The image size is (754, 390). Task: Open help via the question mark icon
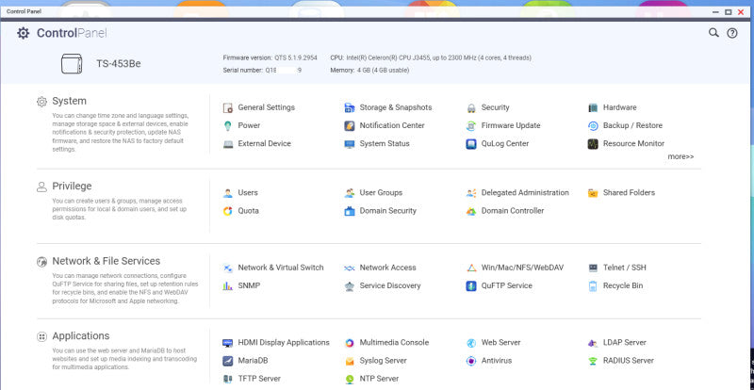(732, 33)
